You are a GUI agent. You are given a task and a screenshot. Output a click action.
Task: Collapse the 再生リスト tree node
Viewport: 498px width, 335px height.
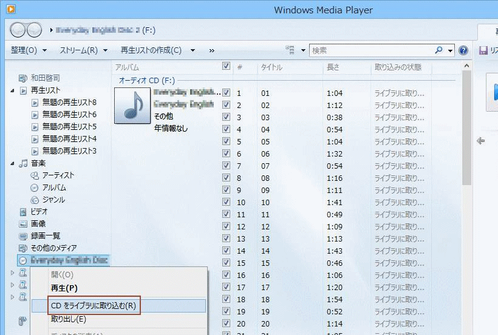point(12,91)
